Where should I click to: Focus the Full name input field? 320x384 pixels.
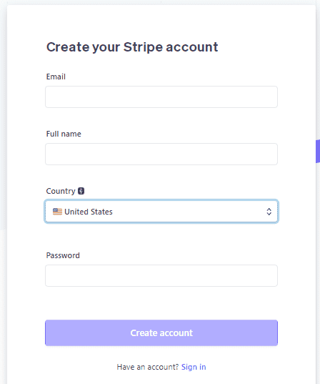161,154
